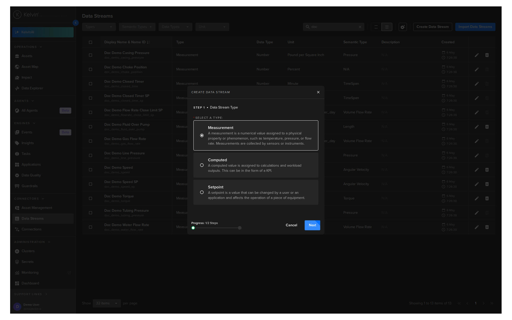
Task: Edit Doc Demo Casing Pressure with pencil icon
Action: (477, 55)
